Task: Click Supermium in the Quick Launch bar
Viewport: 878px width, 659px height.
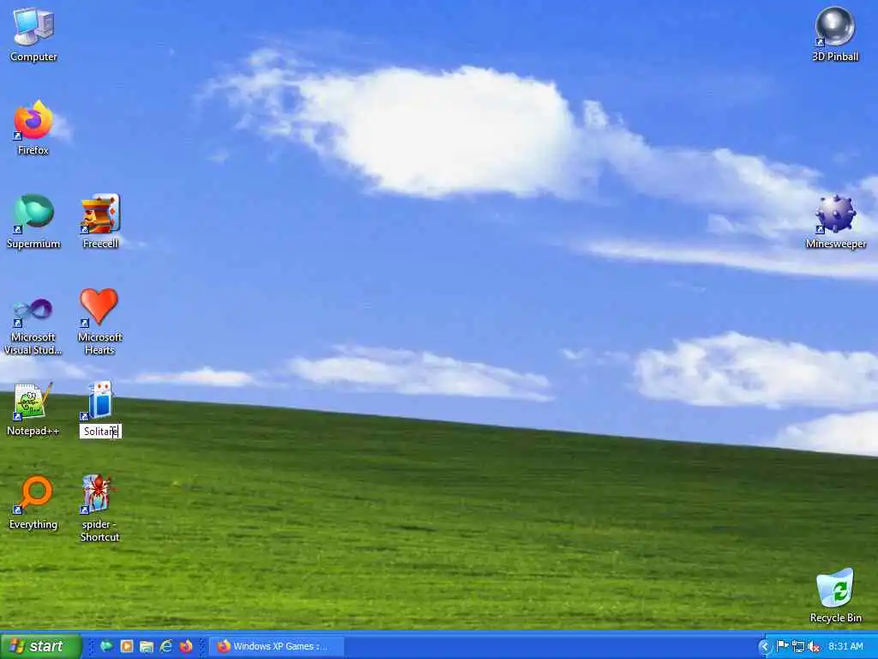Action: coord(106,646)
